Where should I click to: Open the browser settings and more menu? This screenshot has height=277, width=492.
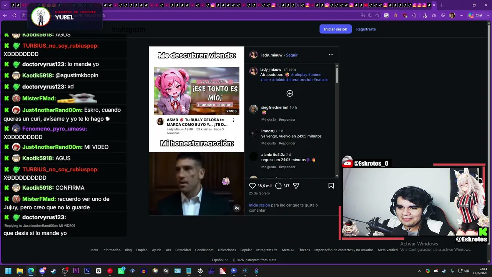(462, 15)
